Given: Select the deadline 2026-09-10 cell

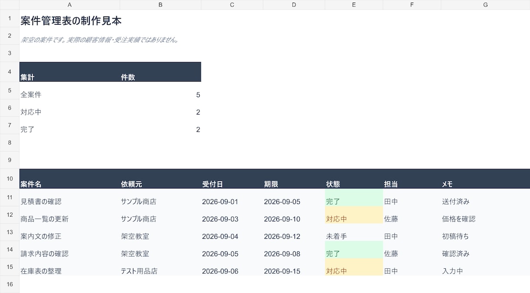Looking at the screenshot, I should click(294, 215).
